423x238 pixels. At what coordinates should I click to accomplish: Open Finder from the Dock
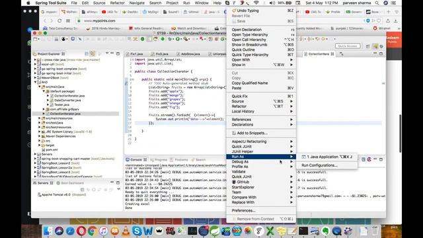(48, 231)
